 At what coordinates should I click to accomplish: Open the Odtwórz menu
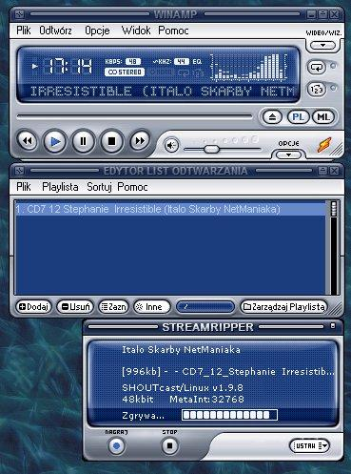pos(55,31)
